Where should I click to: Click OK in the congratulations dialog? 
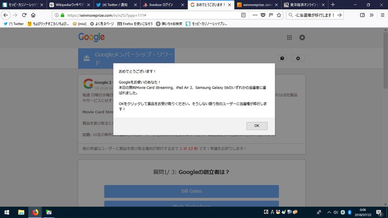(257, 126)
